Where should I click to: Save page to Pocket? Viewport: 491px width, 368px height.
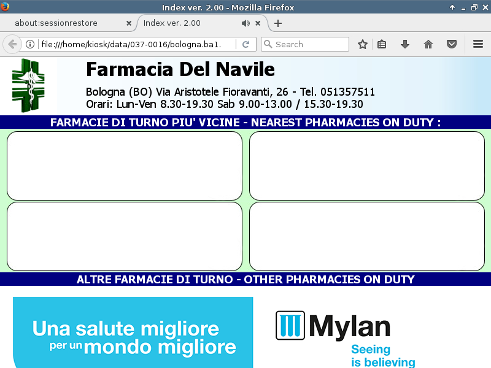point(452,44)
